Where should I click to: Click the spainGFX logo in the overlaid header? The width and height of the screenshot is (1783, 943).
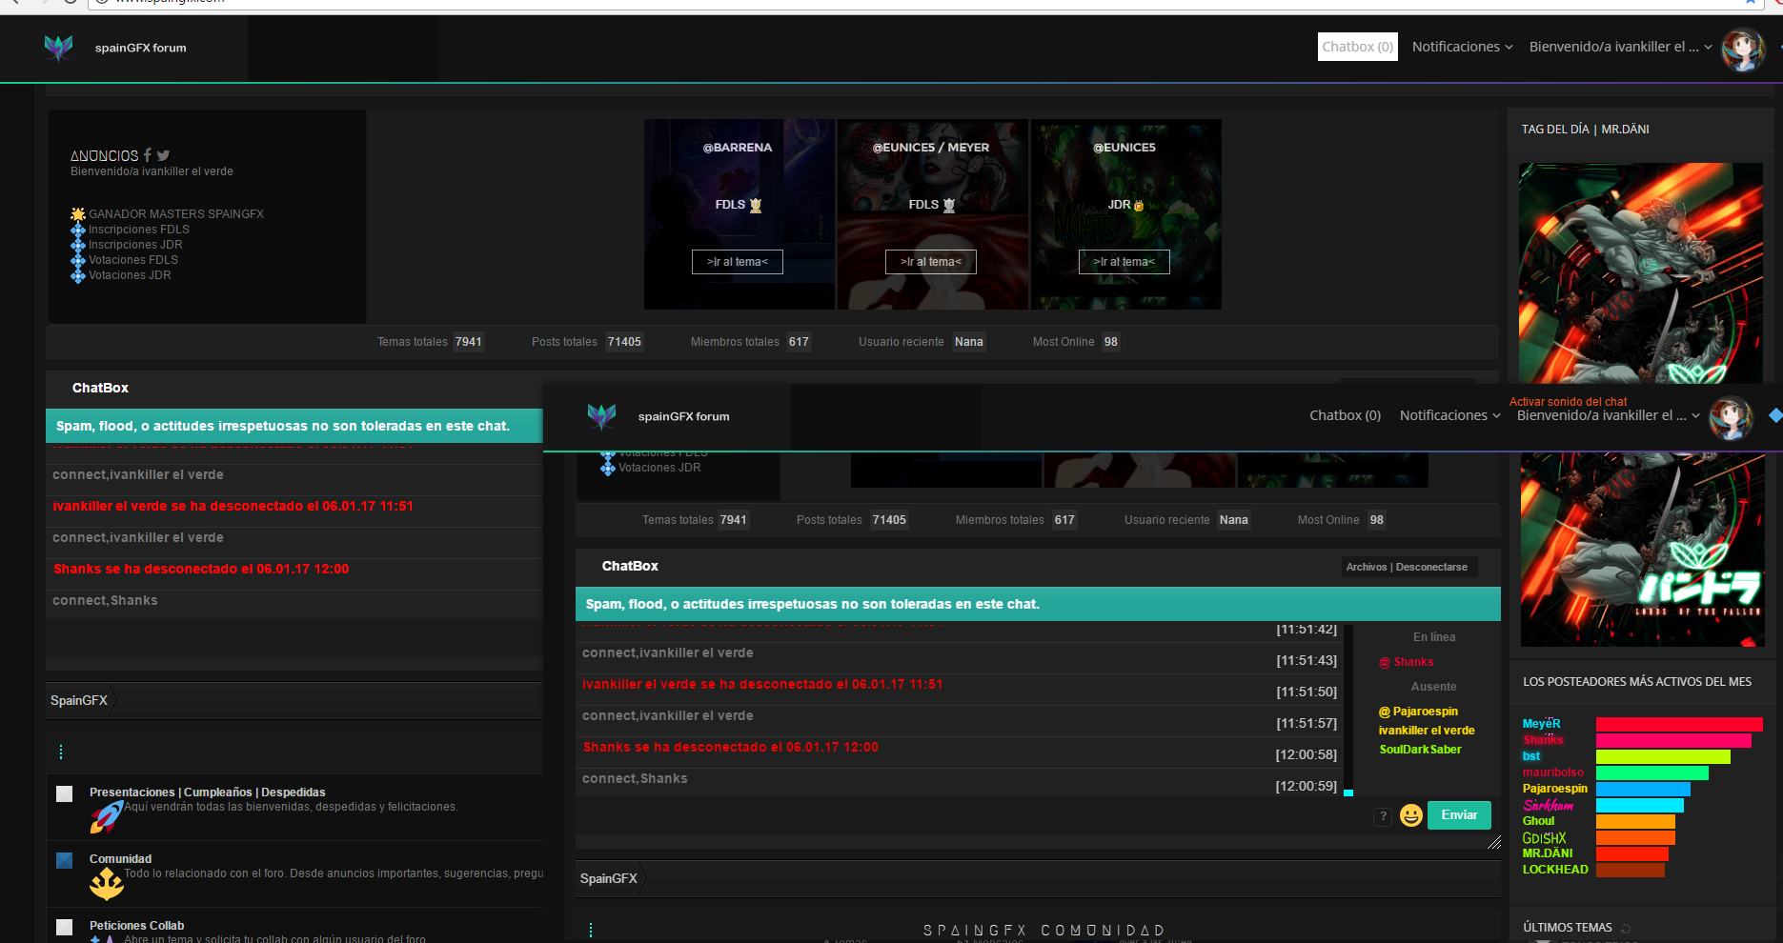(601, 416)
